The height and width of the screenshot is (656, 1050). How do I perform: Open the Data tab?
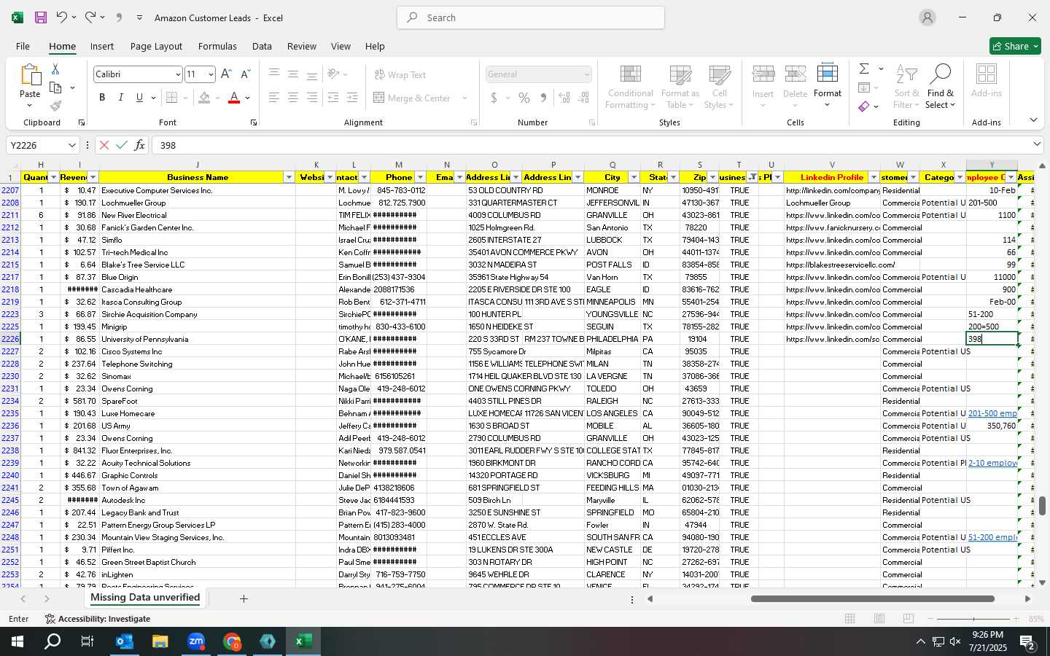coord(262,46)
